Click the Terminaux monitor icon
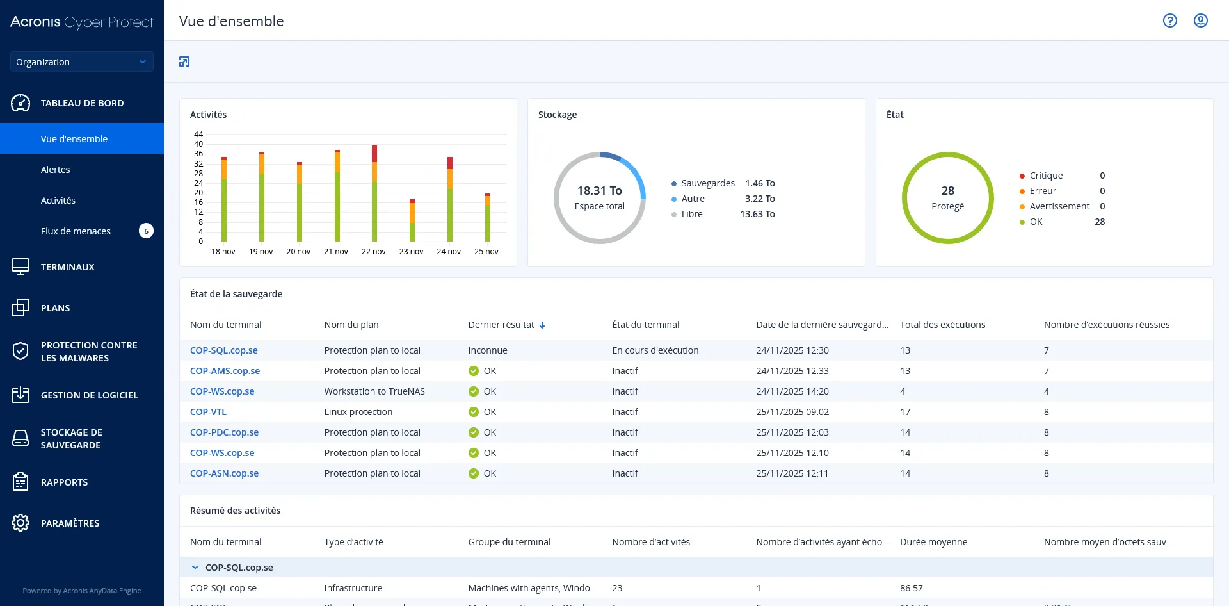Image resolution: width=1229 pixels, height=606 pixels. 20,267
